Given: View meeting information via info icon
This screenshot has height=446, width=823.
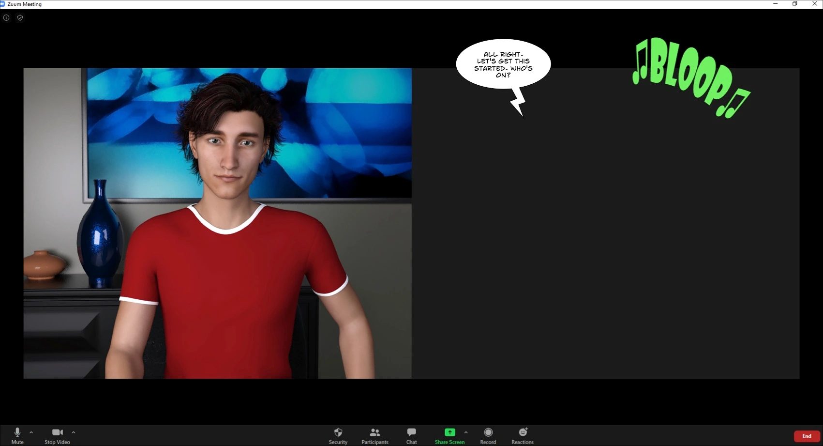Looking at the screenshot, I should [6, 18].
